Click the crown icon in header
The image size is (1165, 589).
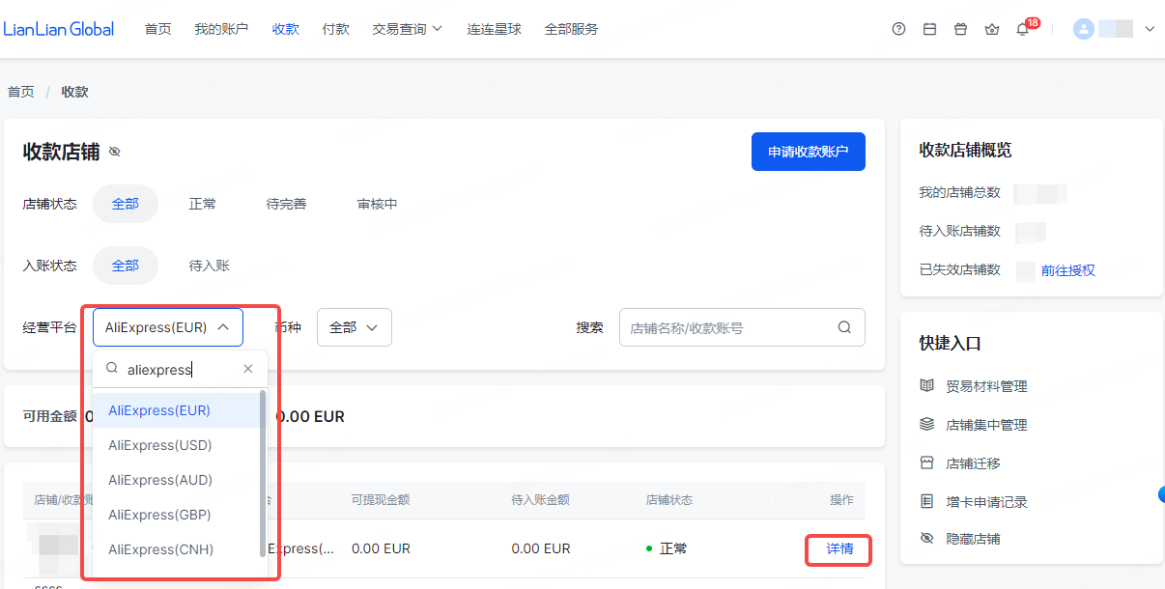[991, 29]
